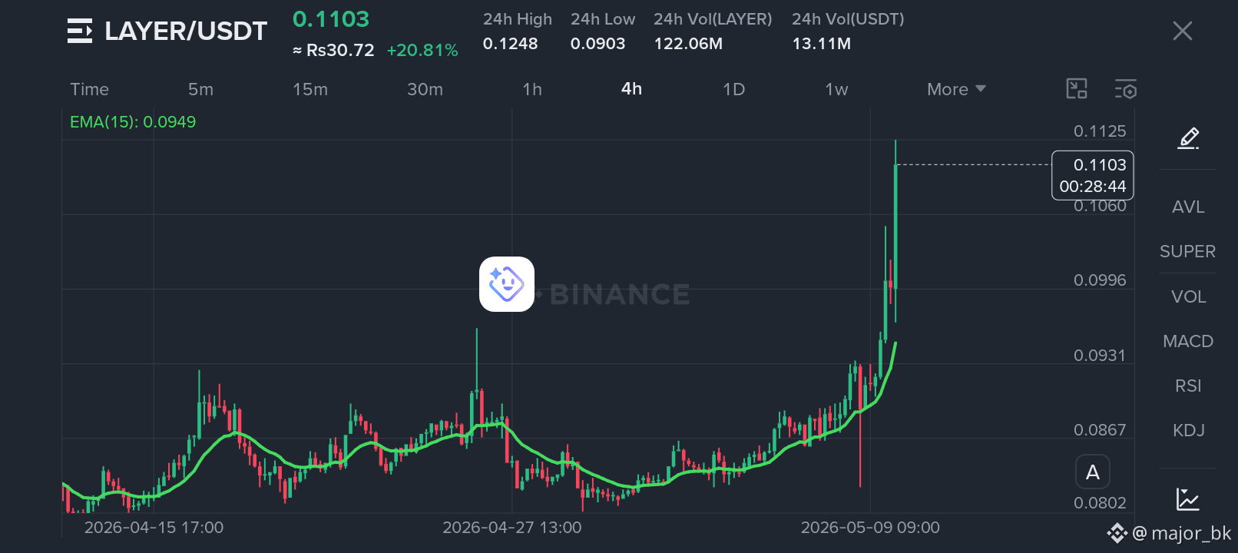
Task: Close the full-screen chart view
Action: tap(1182, 31)
